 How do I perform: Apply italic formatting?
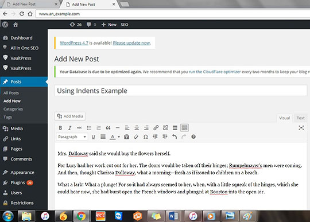tap(70, 128)
